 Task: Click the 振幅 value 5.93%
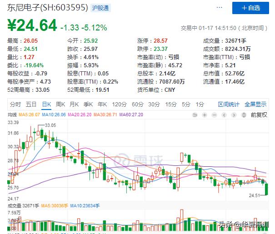coord(91,65)
